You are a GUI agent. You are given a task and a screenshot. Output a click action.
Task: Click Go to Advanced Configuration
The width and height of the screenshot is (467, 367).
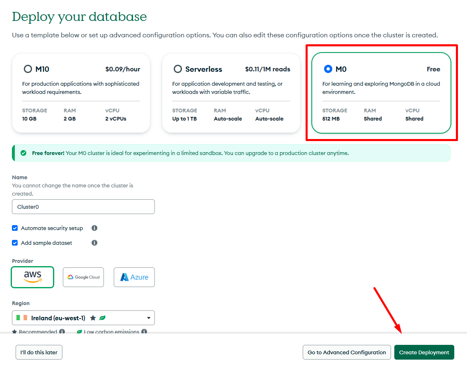coord(347,352)
